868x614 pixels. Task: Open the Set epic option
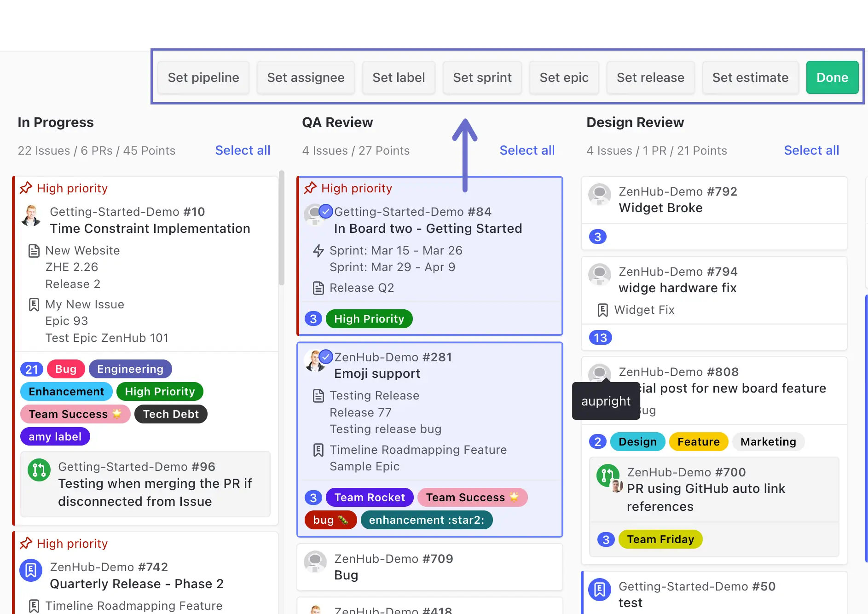564,77
